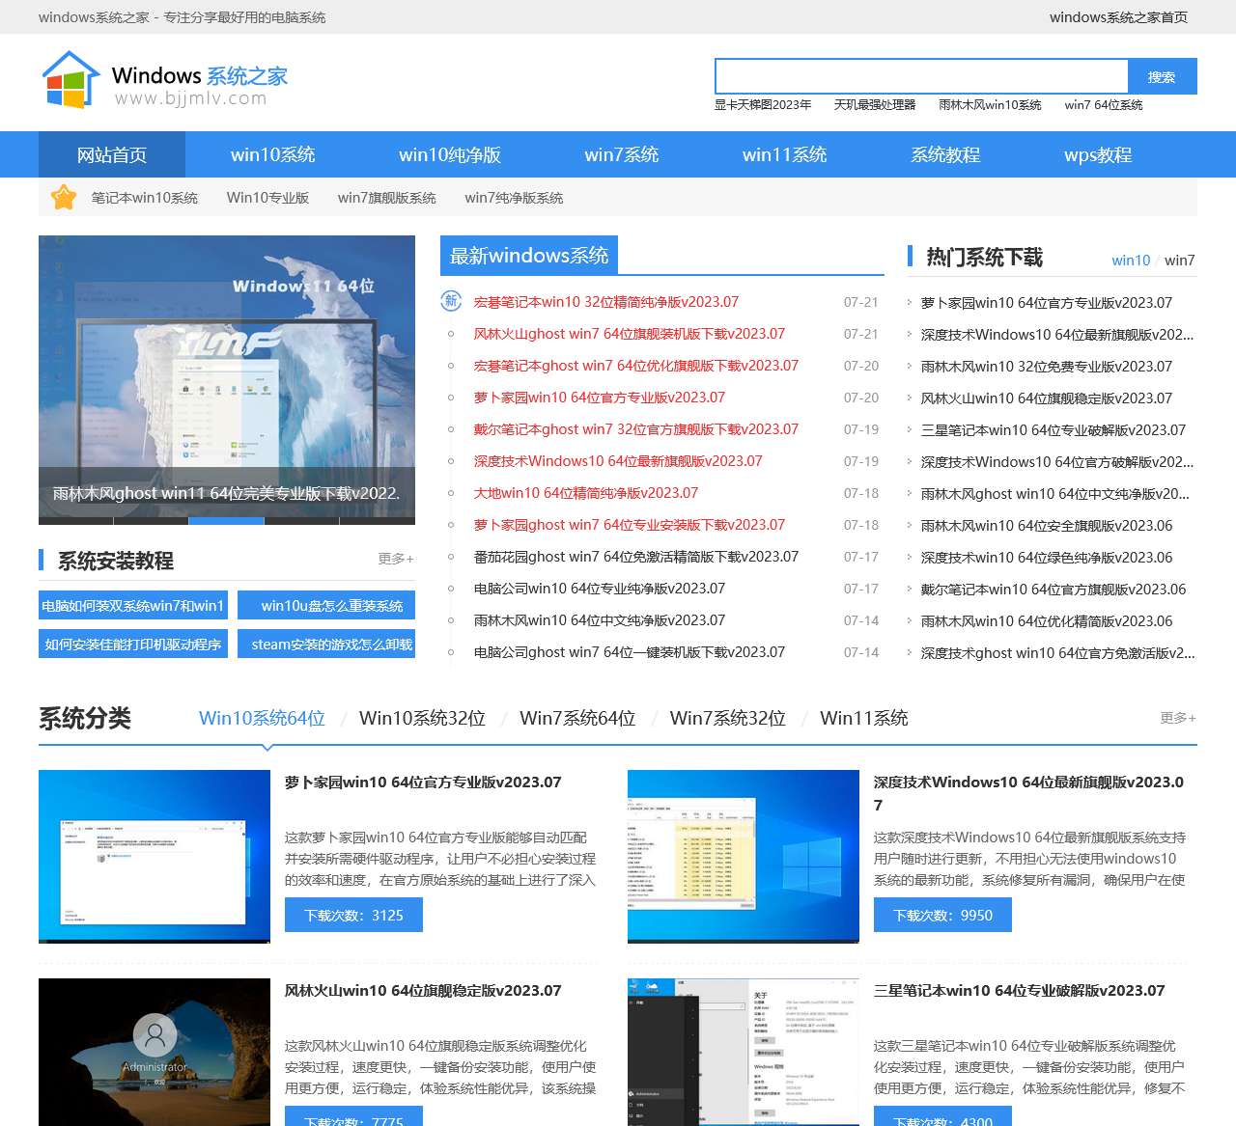1236x1126 pixels.
Task: Open Win10专业版 quick link
Action: (267, 198)
